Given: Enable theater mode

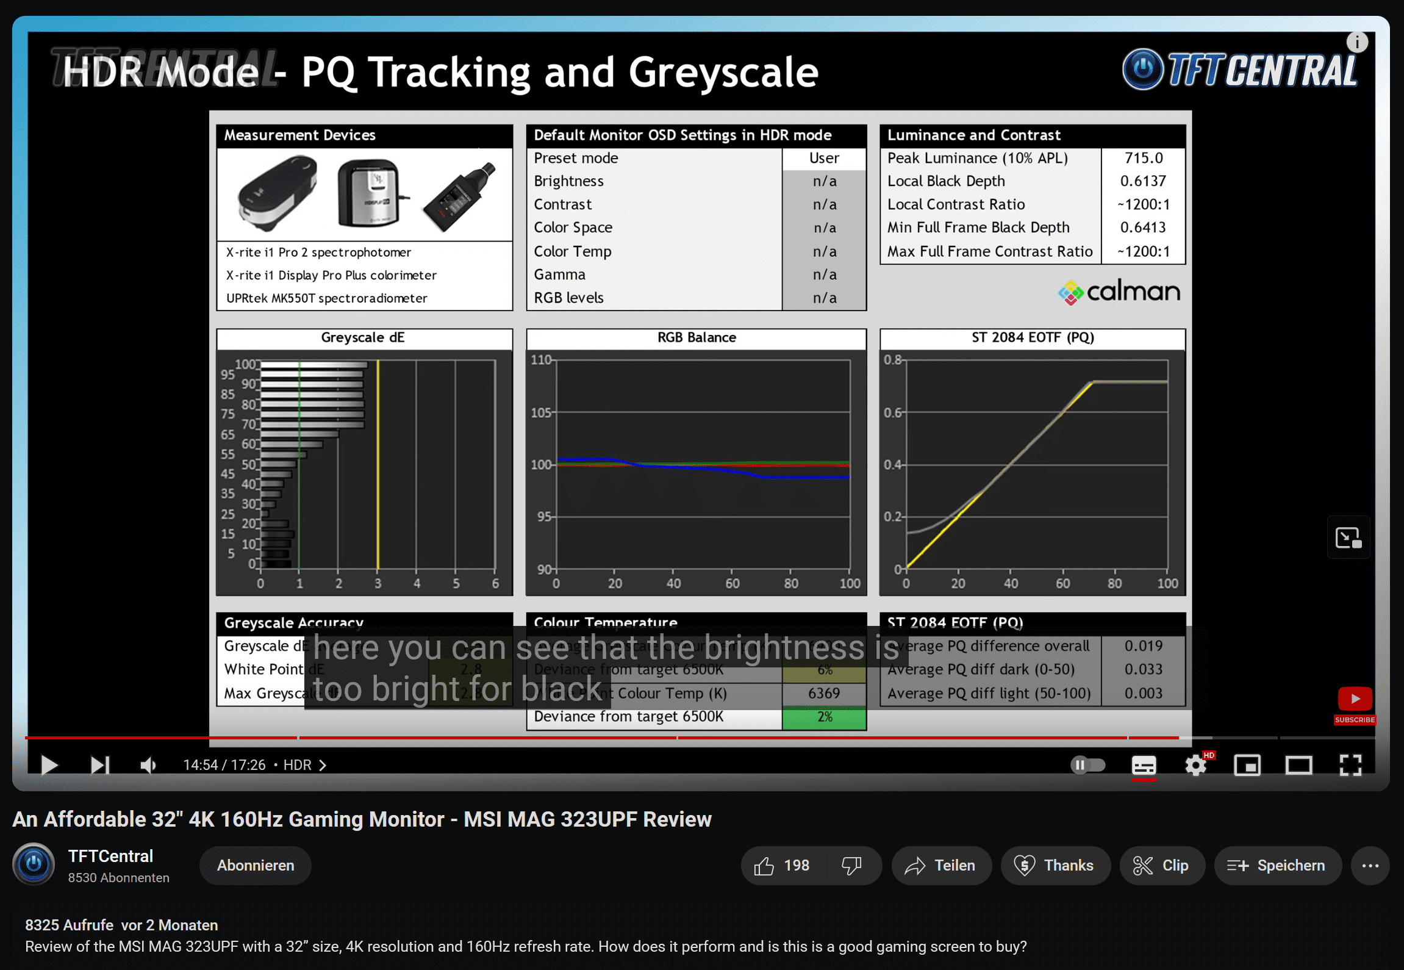Looking at the screenshot, I should [x=1299, y=765].
